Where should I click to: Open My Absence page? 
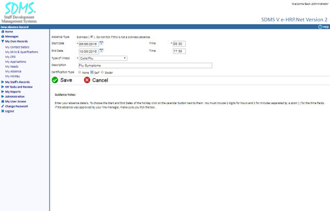click(13, 72)
